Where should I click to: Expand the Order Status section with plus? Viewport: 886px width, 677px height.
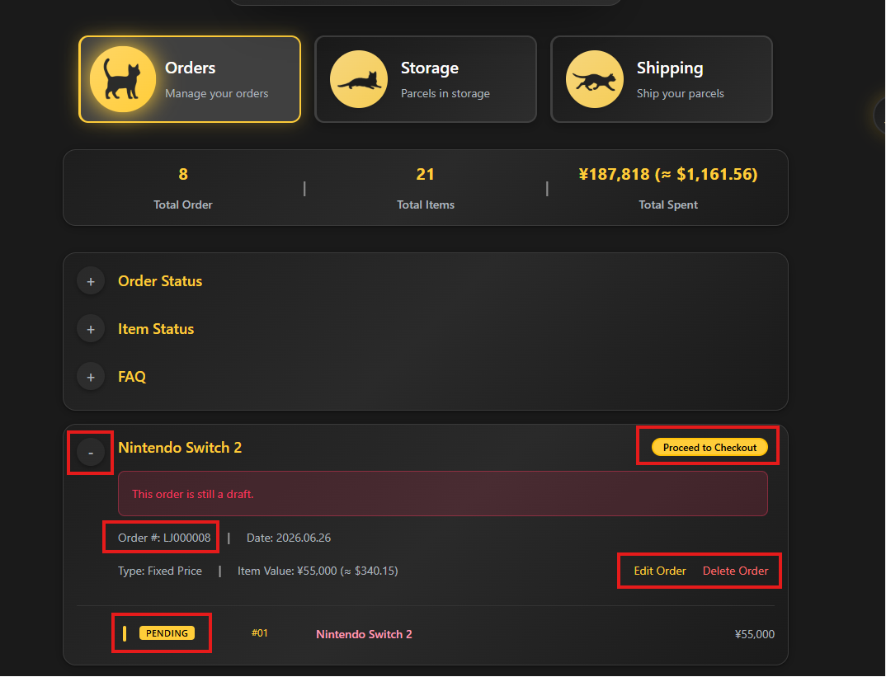[x=91, y=281]
